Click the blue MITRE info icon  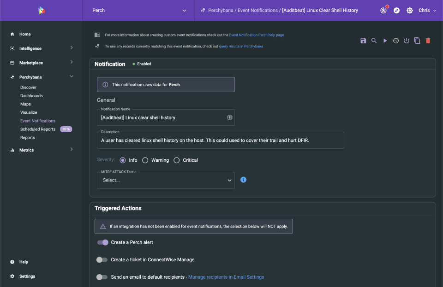click(x=243, y=180)
